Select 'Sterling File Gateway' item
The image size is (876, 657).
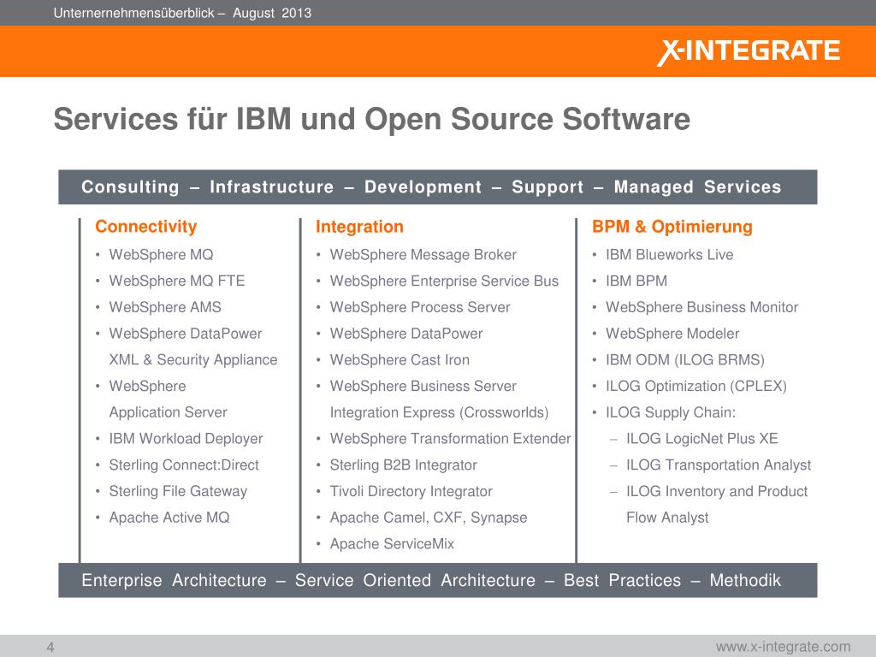[178, 491]
